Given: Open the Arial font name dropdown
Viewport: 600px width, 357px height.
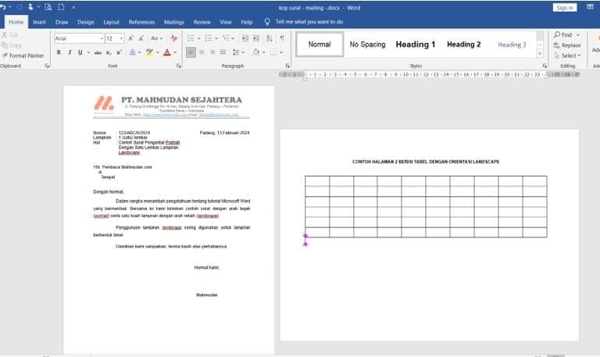Looking at the screenshot, I should 101,38.
